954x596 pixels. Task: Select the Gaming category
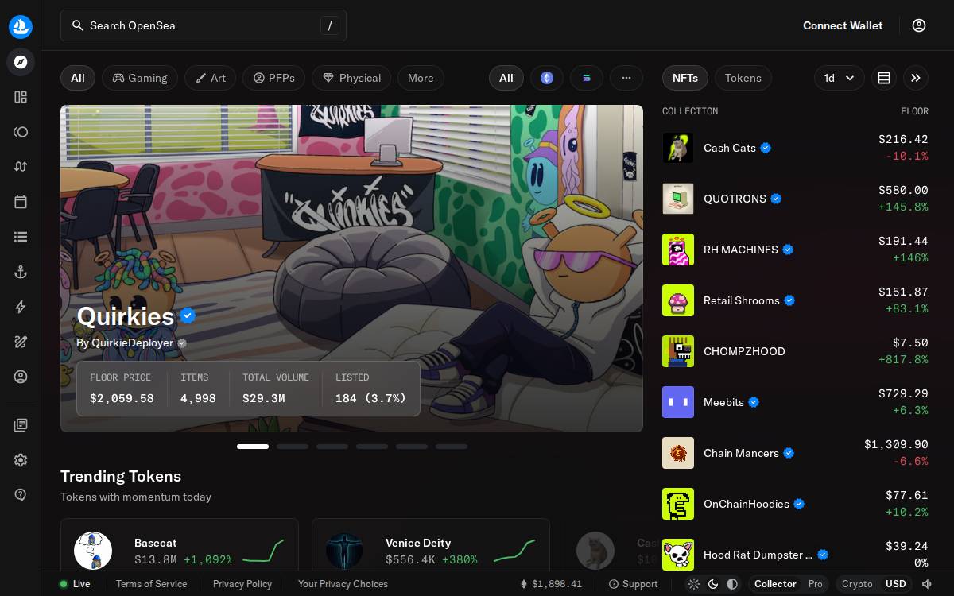(140, 78)
